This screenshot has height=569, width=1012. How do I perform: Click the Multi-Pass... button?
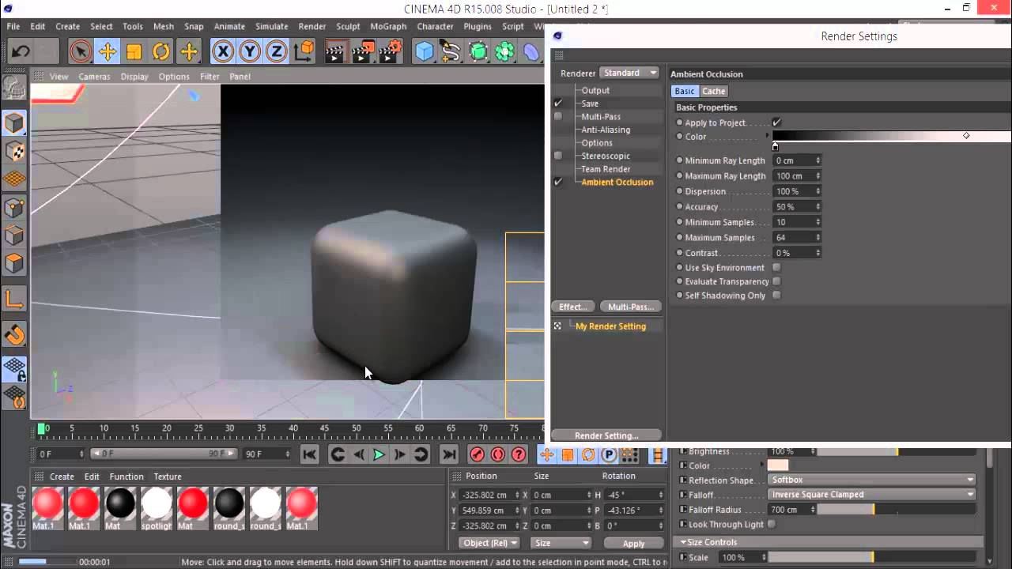tap(631, 307)
